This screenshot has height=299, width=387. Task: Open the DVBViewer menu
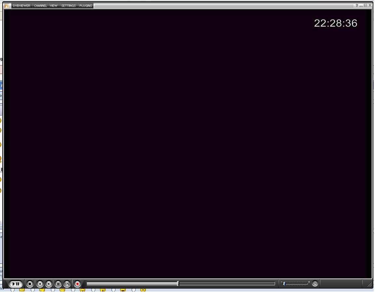21,6
